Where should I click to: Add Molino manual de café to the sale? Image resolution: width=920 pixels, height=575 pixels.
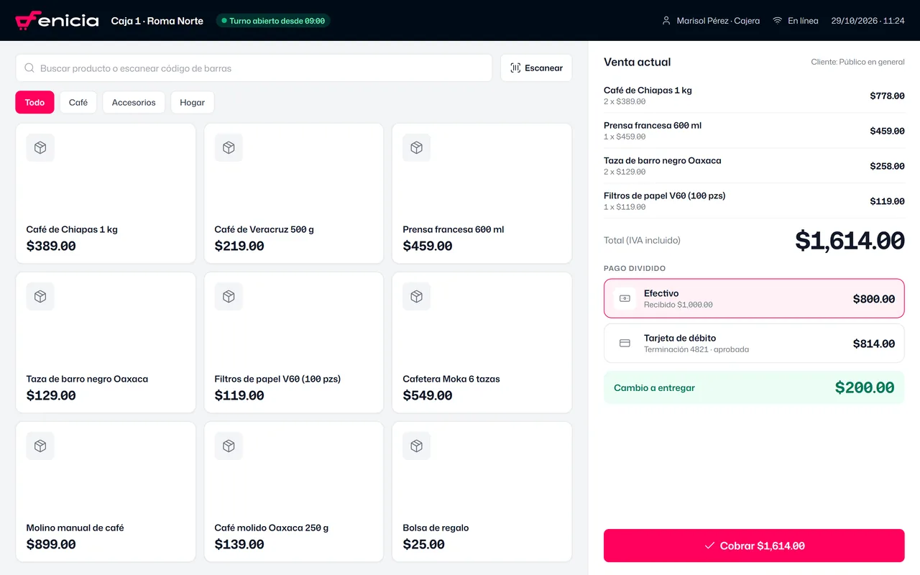pos(106,492)
